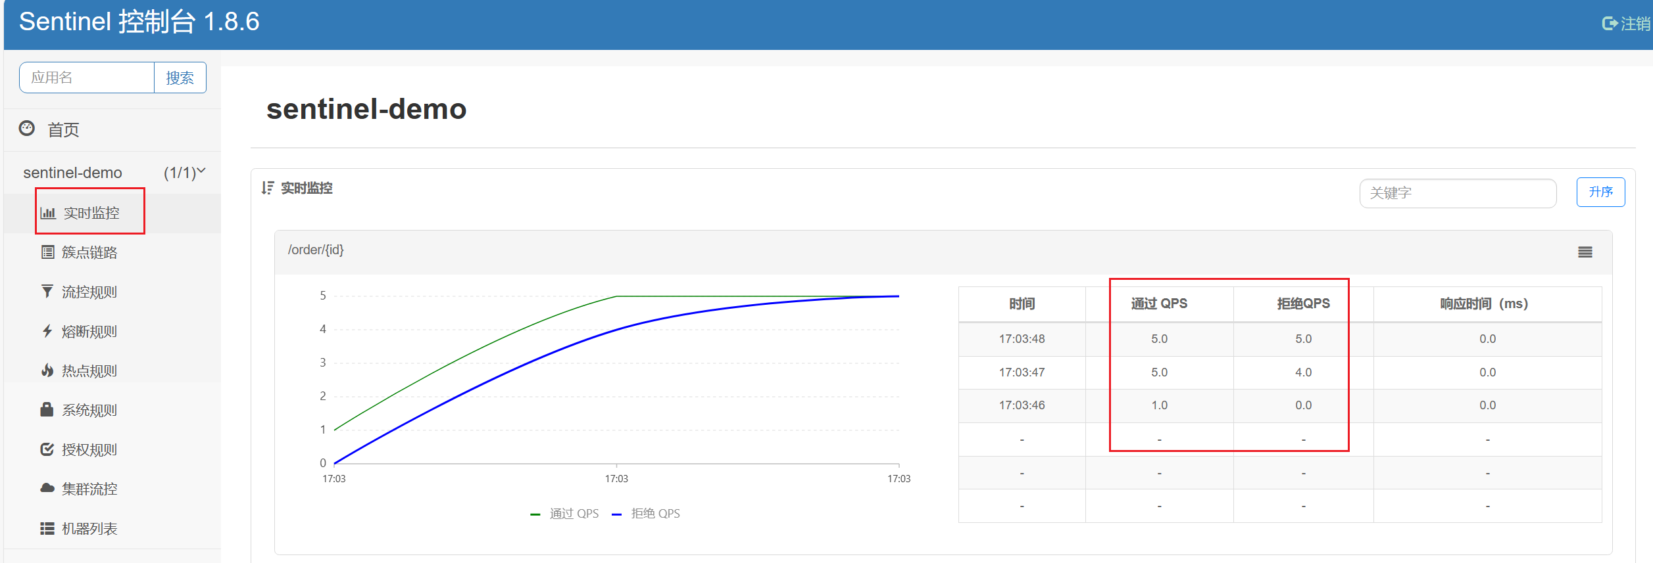Click into the 关键字 filter box

[1457, 193]
